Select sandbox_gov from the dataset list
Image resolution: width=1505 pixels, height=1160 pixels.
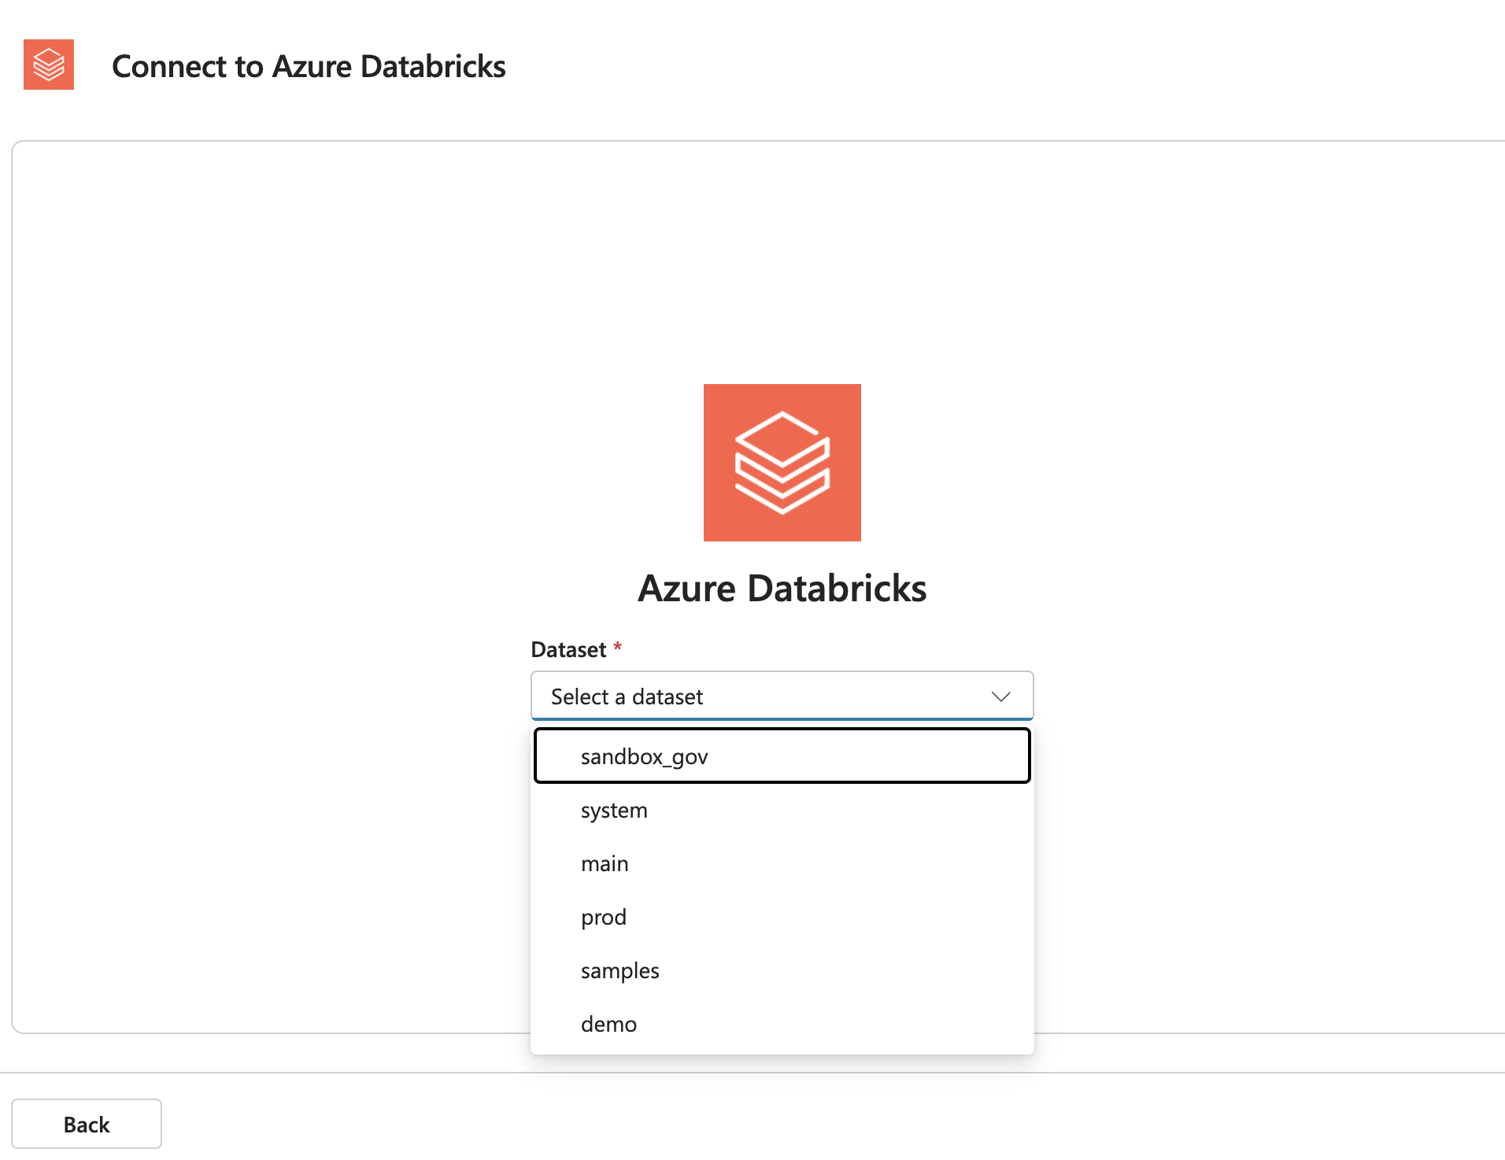pos(782,756)
